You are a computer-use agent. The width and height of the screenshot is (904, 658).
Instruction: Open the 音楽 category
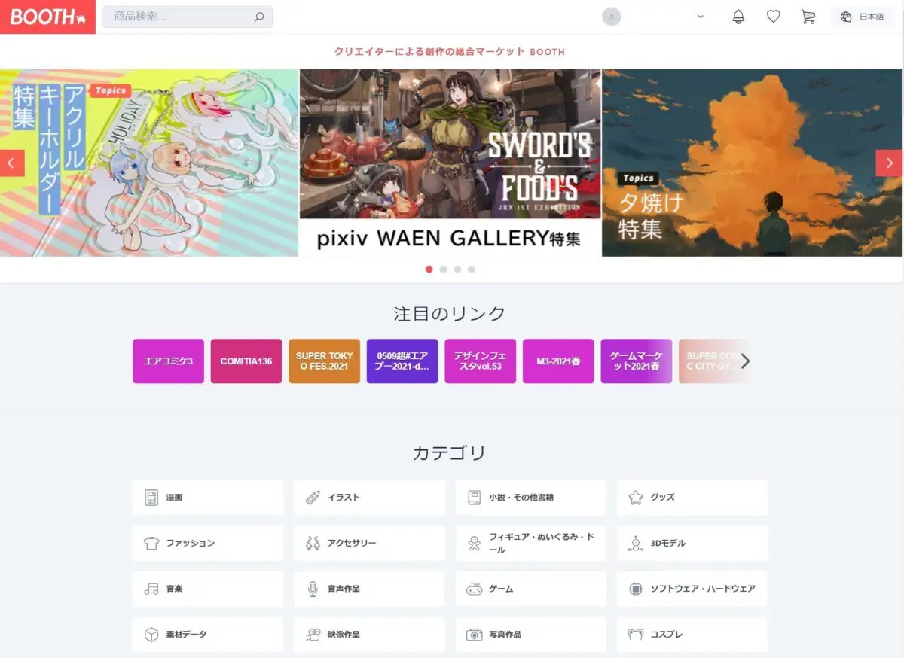point(208,589)
